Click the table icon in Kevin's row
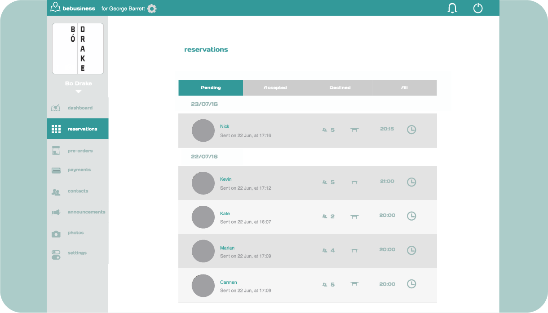548x313 pixels. pos(354,183)
